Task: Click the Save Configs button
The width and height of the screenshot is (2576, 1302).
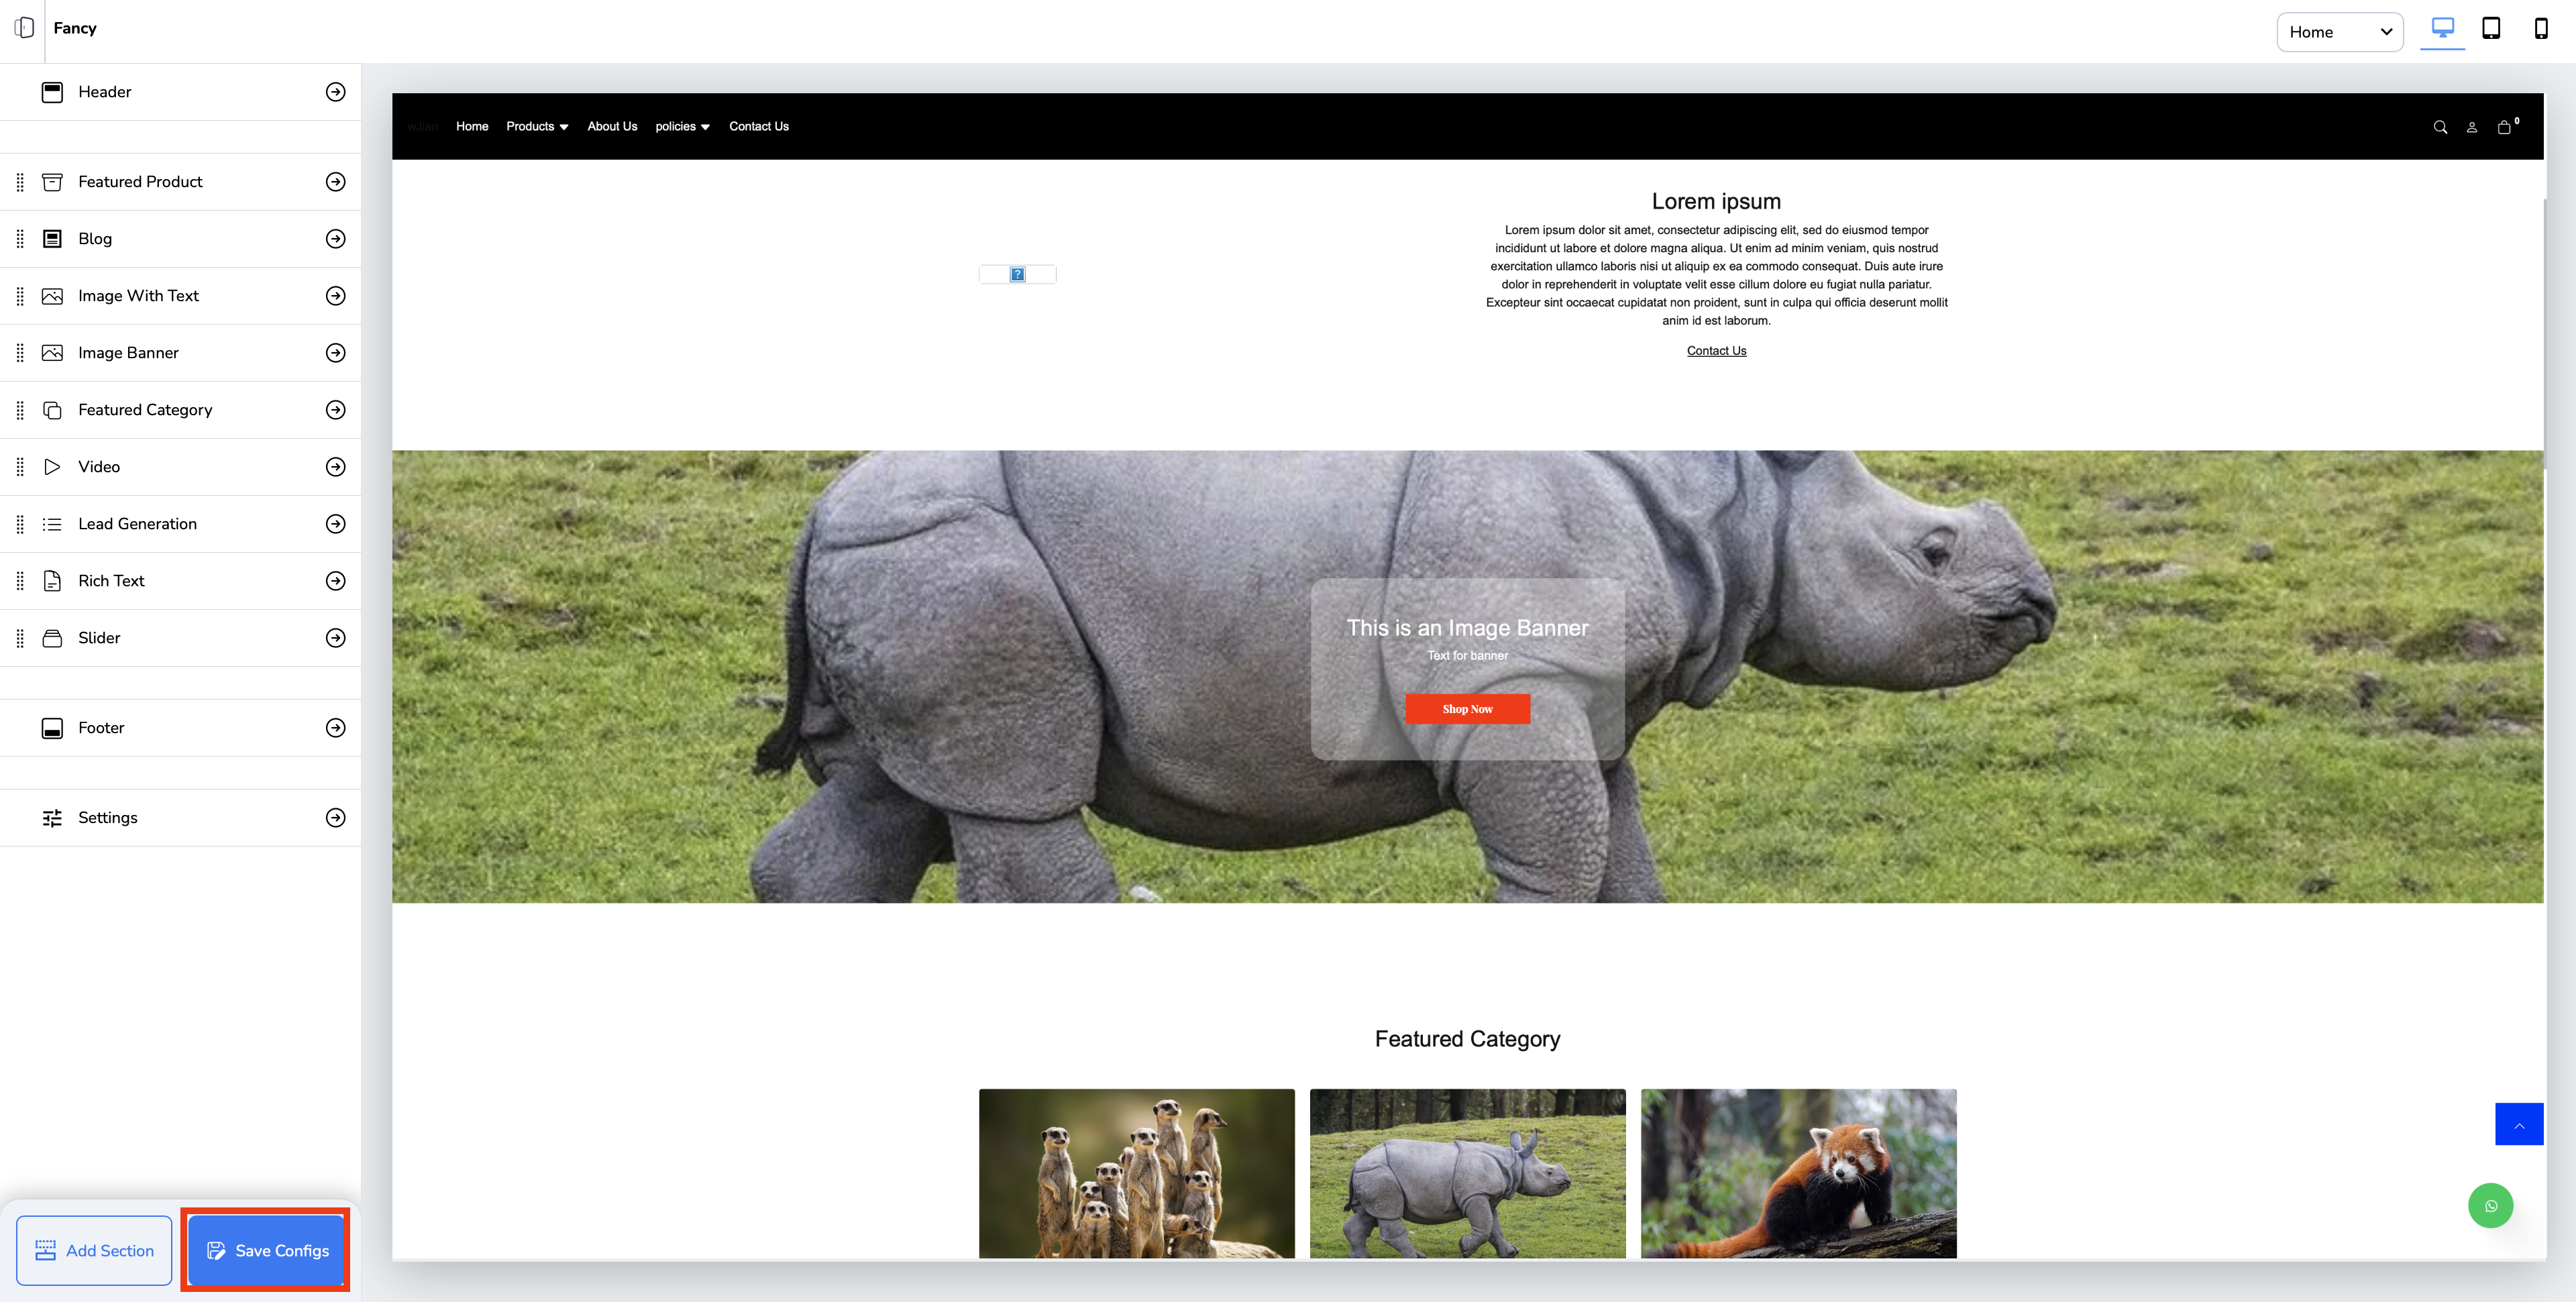Action: (266, 1250)
